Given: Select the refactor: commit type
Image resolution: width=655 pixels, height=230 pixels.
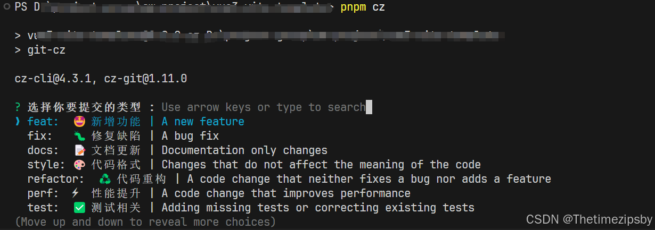Looking at the screenshot, I should click(289, 179).
